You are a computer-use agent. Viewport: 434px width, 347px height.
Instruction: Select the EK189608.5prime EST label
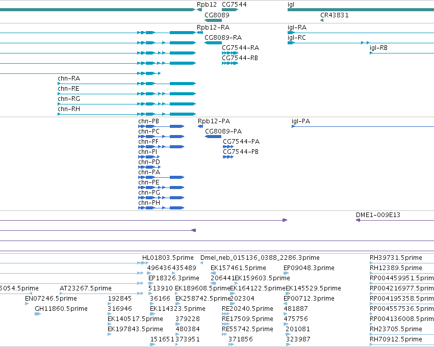202,288
